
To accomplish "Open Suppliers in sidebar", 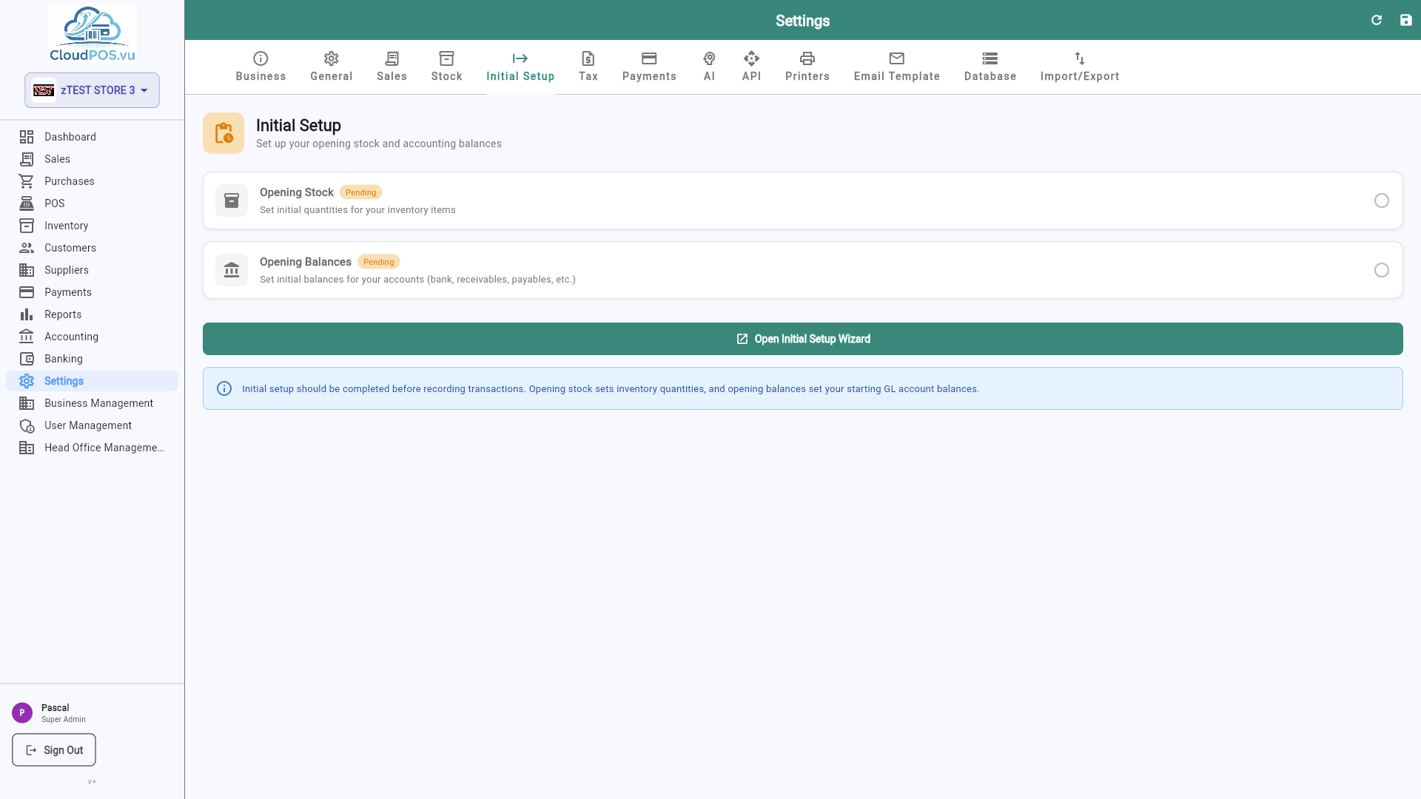I will click(92, 270).
